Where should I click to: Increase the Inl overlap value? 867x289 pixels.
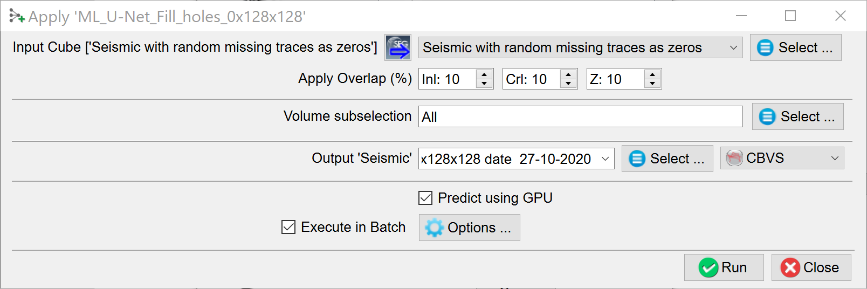click(484, 74)
